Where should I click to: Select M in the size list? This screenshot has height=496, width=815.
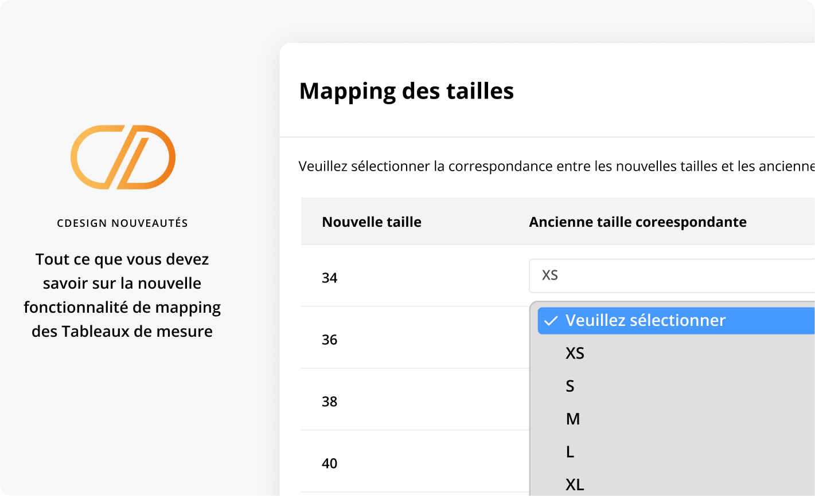[x=573, y=419]
